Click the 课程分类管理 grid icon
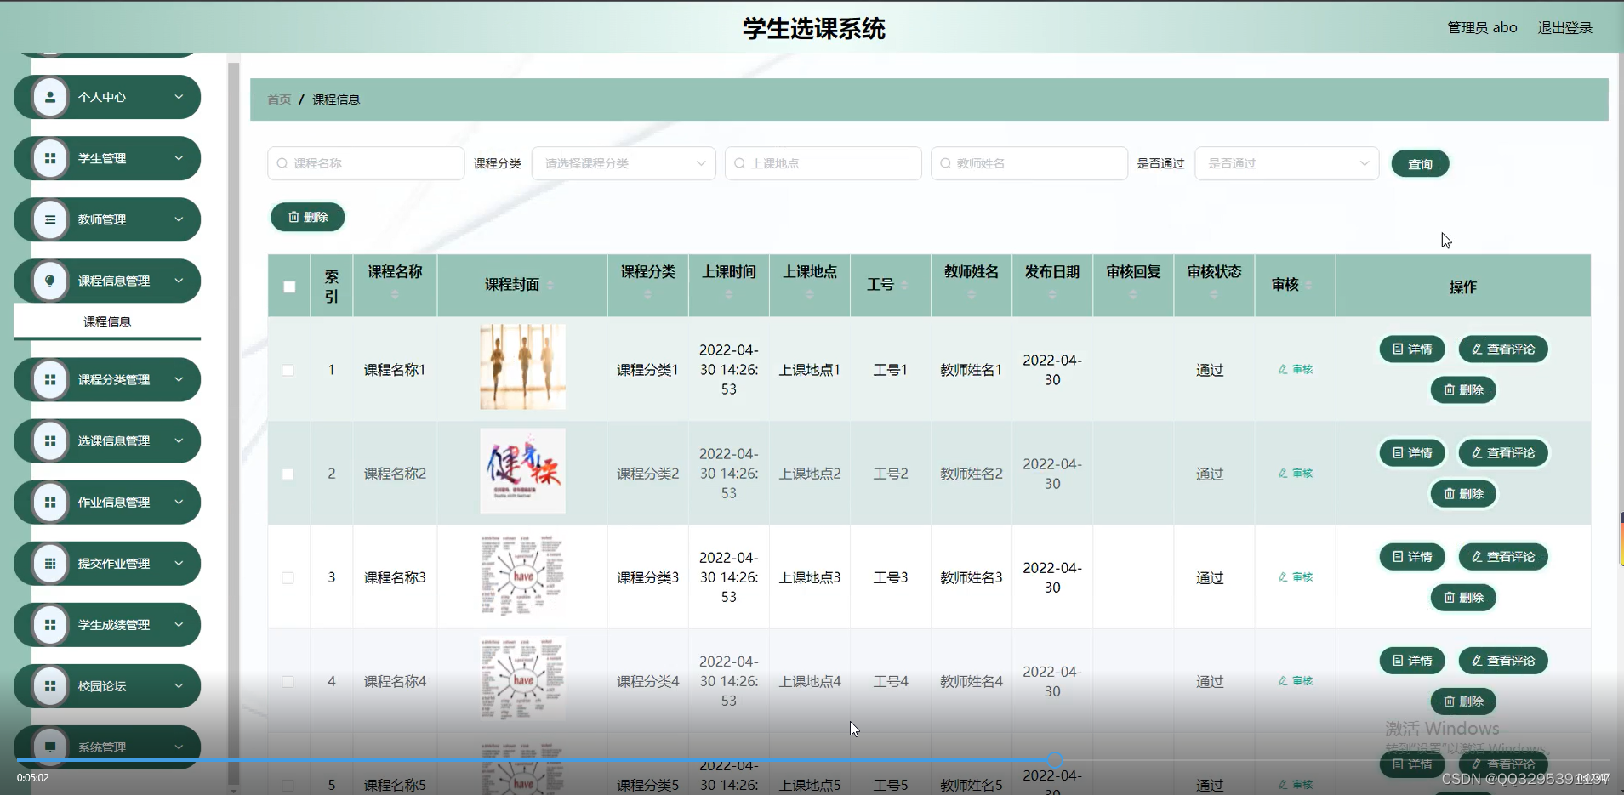 click(x=50, y=379)
